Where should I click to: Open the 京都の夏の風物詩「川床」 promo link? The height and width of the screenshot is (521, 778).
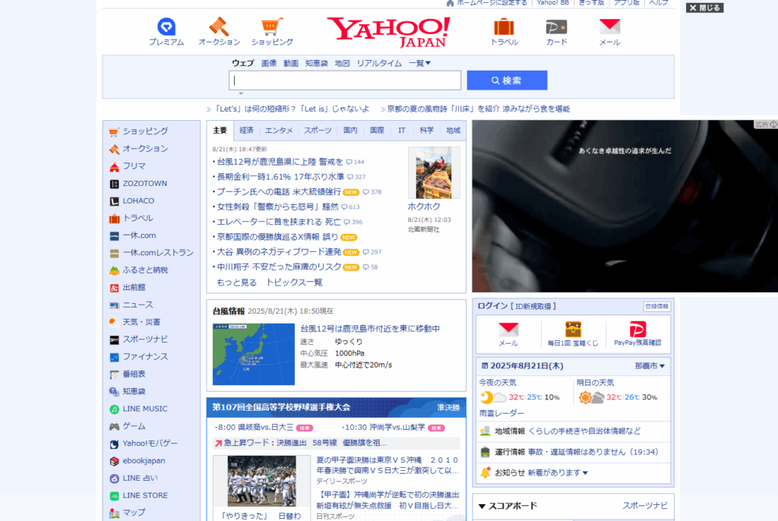click(x=479, y=109)
